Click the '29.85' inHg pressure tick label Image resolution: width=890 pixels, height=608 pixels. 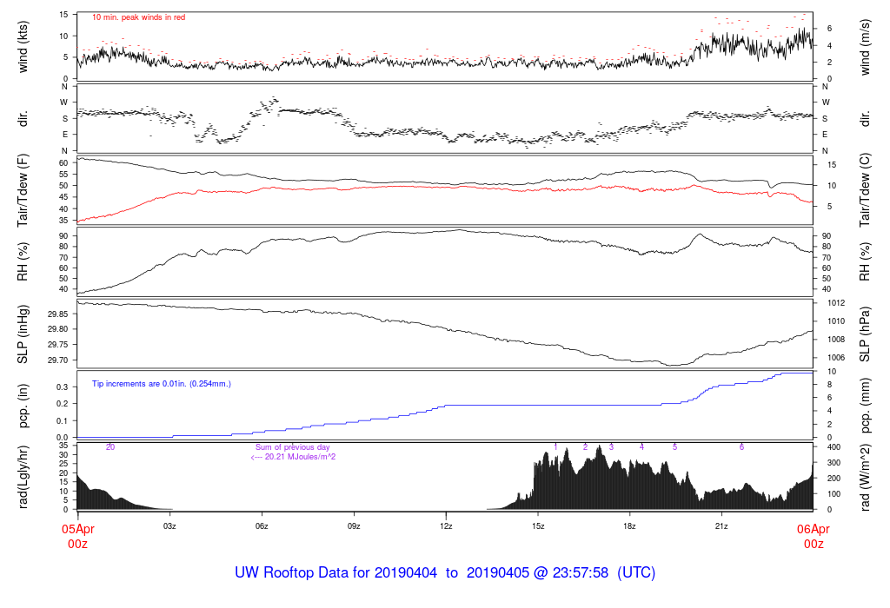tap(58, 314)
